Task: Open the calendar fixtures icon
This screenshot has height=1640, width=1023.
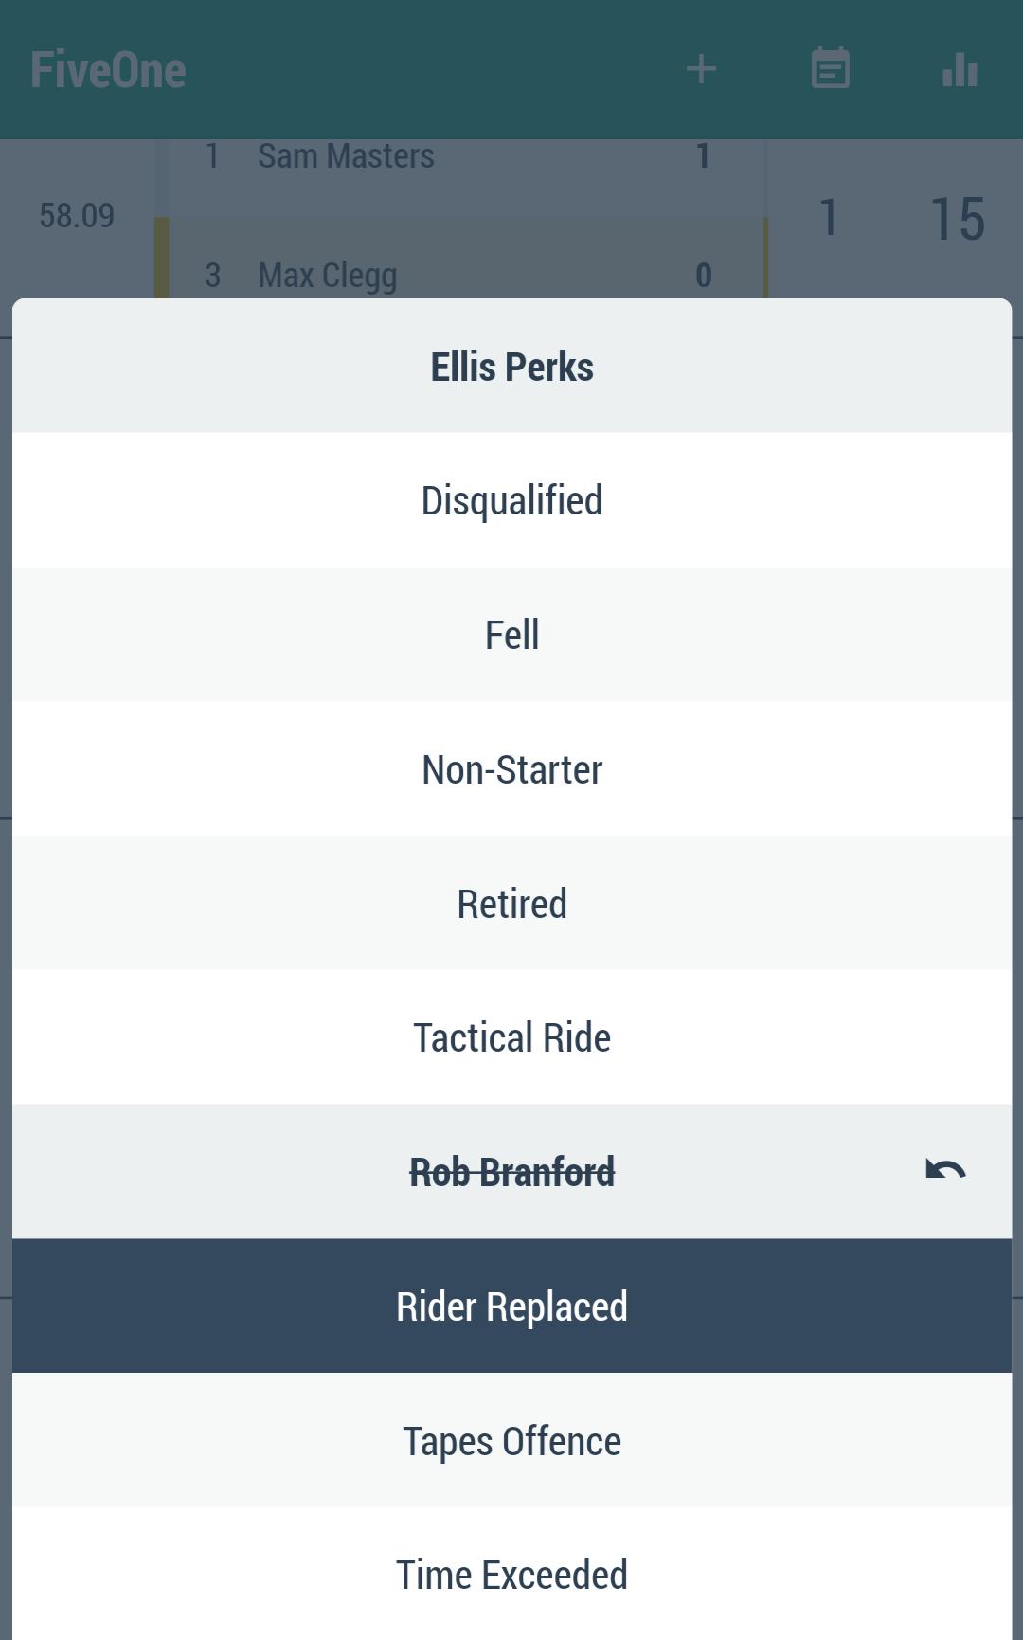Action: tap(831, 69)
